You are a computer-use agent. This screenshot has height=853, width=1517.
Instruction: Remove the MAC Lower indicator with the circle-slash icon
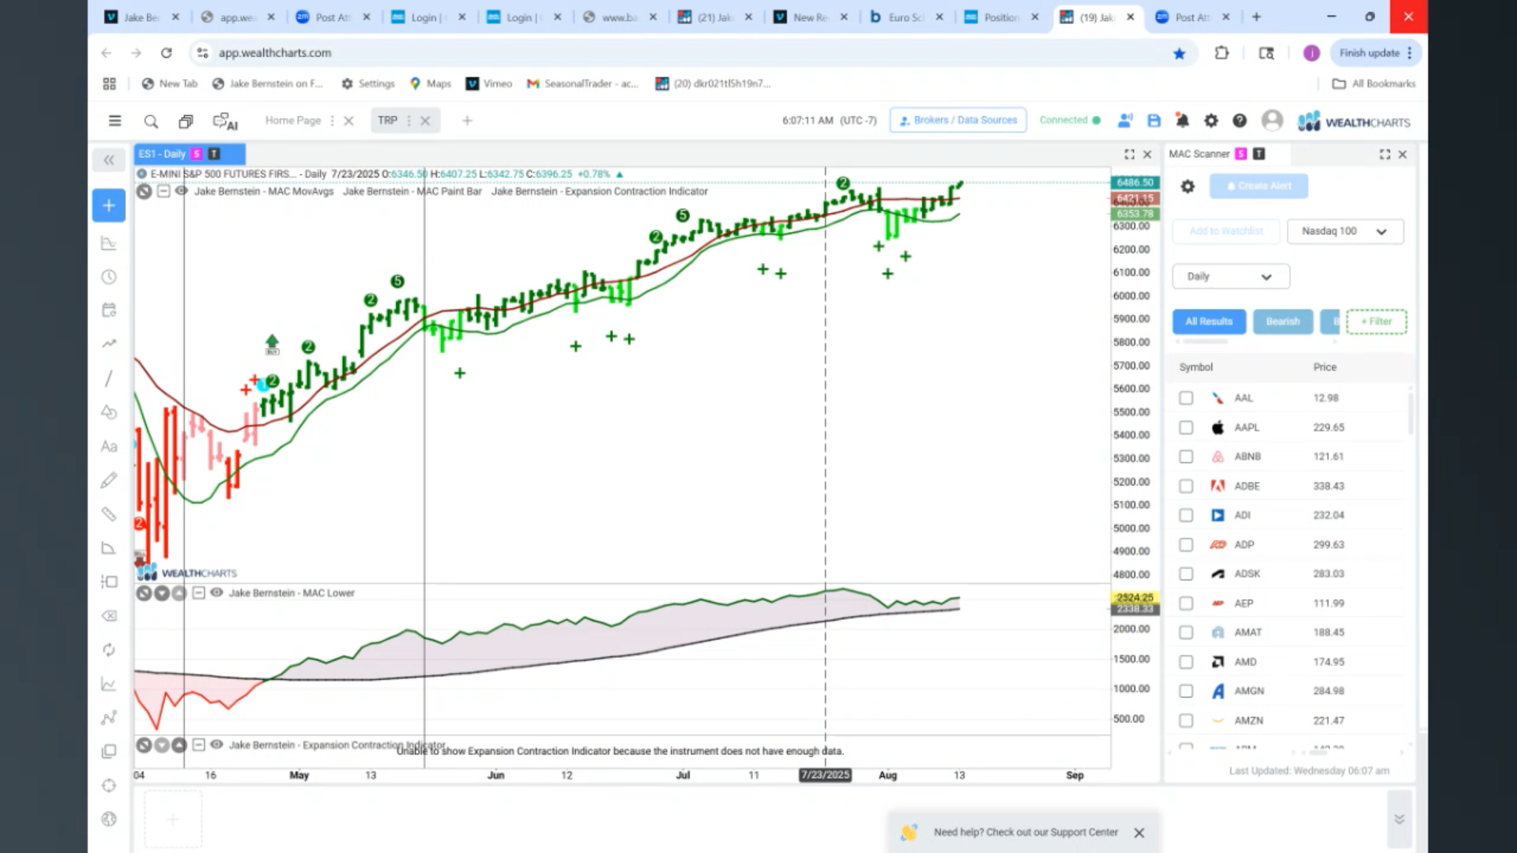(x=144, y=592)
